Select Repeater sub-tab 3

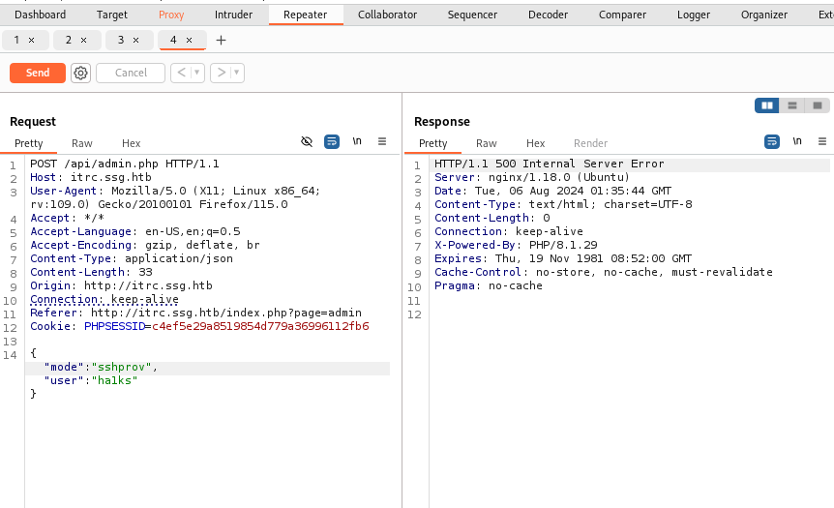(121, 40)
